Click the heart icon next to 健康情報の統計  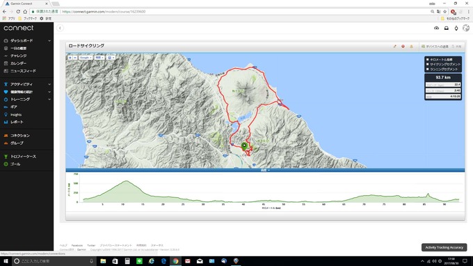pos(6,92)
